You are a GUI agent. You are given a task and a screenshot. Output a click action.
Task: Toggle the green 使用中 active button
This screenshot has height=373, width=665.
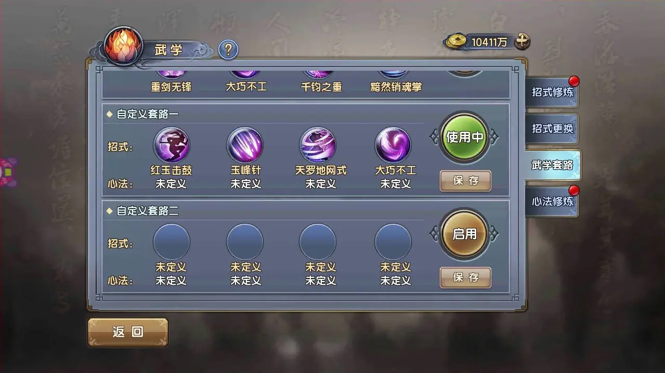click(464, 137)
